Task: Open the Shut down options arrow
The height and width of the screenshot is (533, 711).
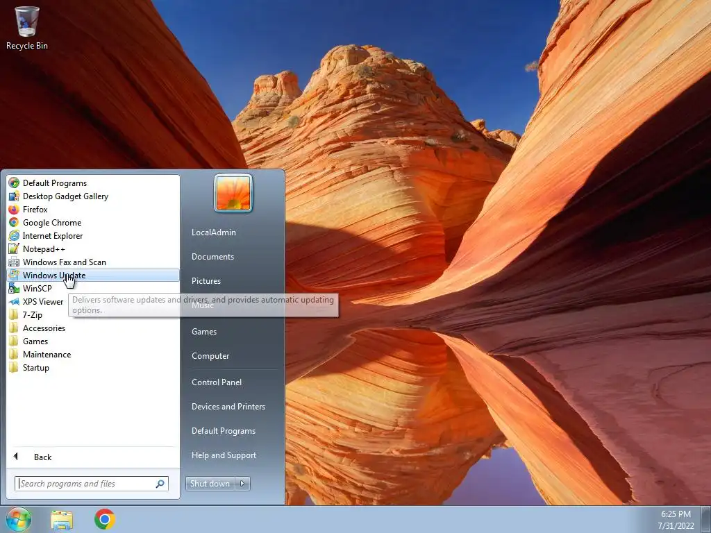Action: pyautogui.click(x=242, y=484)
